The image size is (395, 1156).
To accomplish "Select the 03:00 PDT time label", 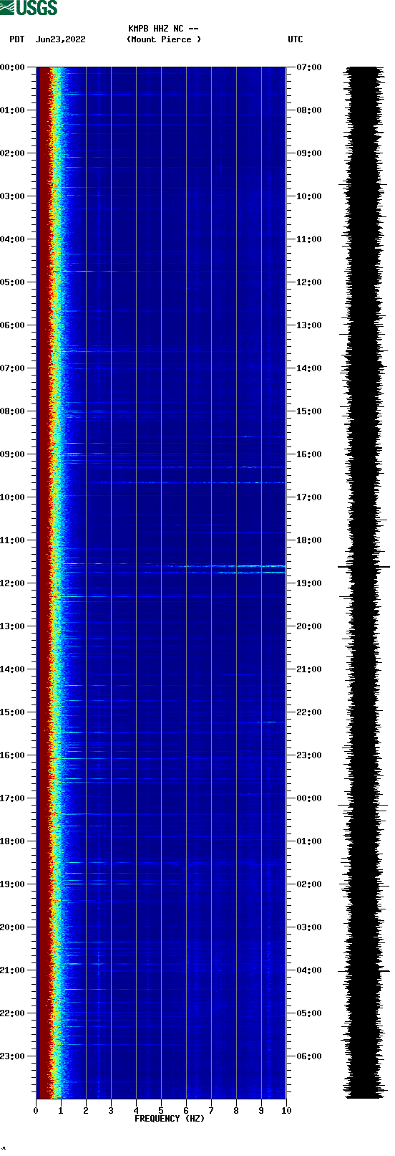I will pos(13,196).
